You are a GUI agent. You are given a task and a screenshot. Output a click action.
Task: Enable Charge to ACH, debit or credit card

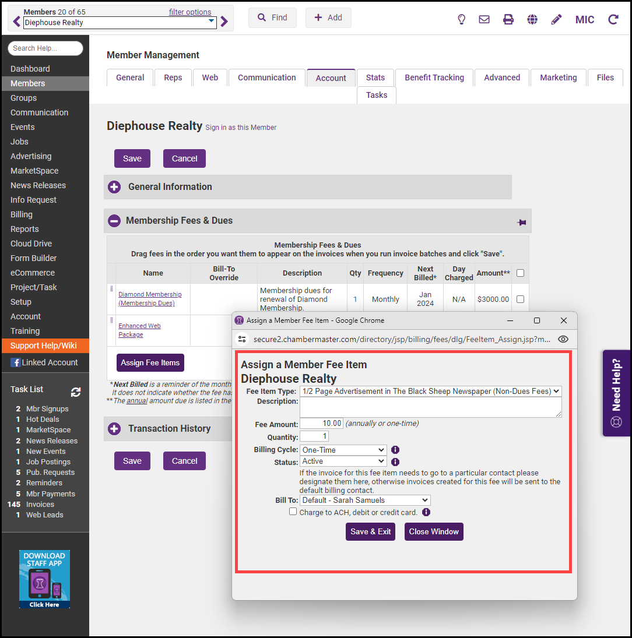tap(293, 512)
